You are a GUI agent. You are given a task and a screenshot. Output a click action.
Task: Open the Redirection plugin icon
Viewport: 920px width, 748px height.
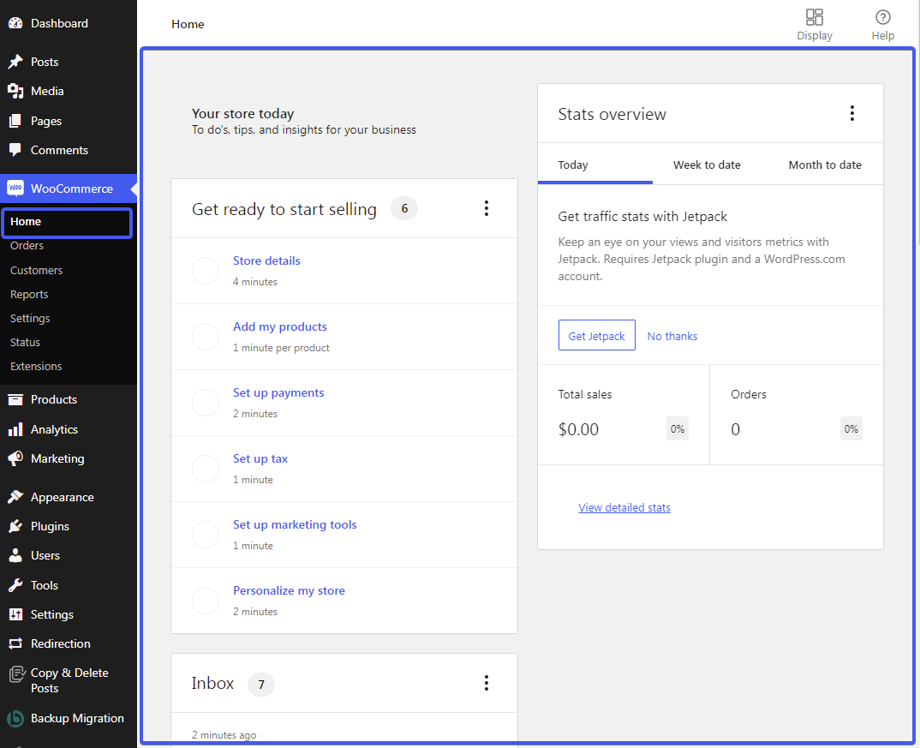click(15, 643)
